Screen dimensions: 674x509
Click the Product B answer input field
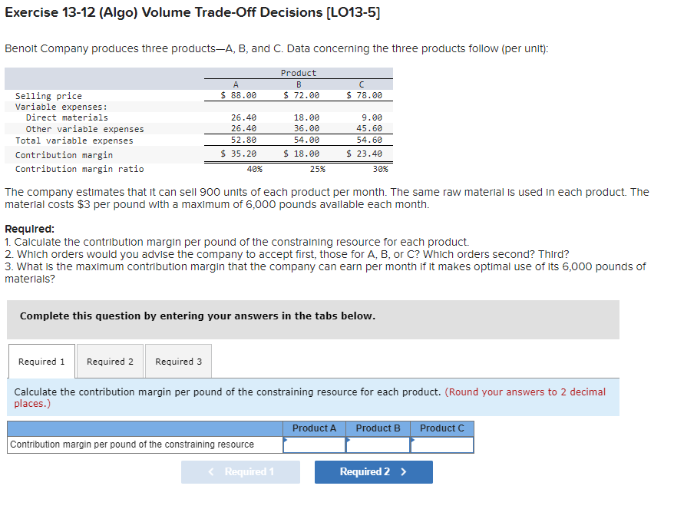pyautogui.click(x=378, y=445)
